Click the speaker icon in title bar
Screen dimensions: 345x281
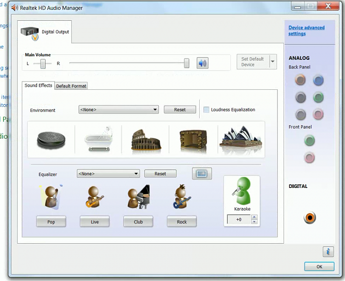click(x=15, y=8)
